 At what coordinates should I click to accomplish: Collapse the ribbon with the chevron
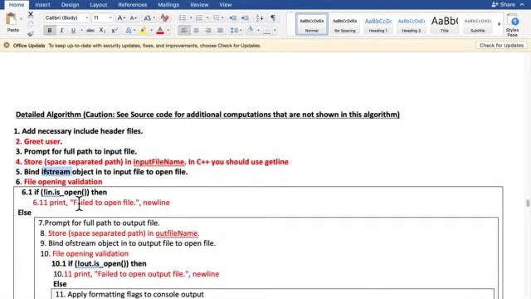point(522,4)
